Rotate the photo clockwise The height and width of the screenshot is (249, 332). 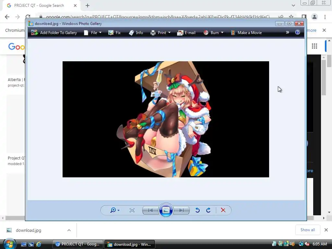(x=208, y=210)
